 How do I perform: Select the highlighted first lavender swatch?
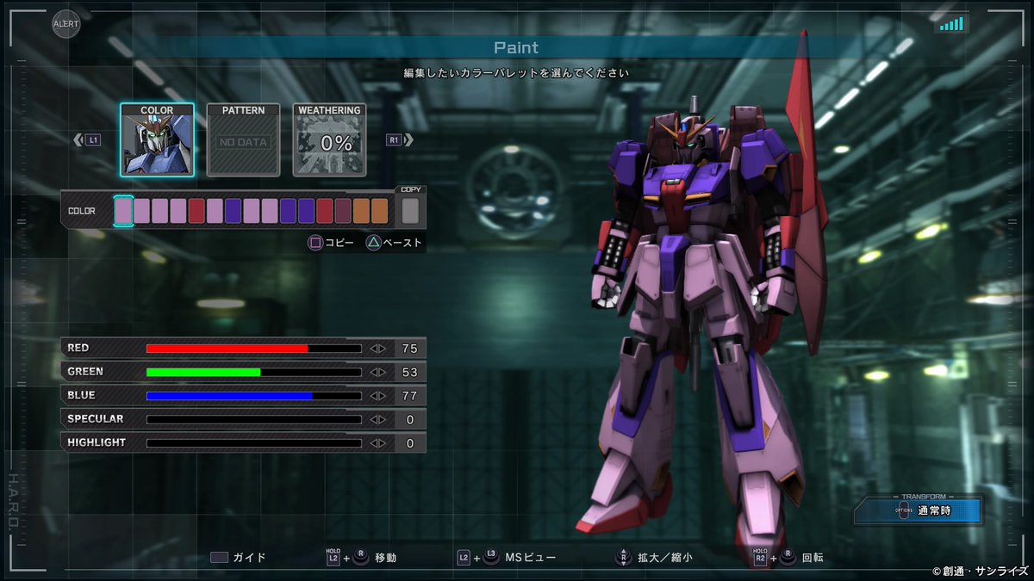point(123,211)
